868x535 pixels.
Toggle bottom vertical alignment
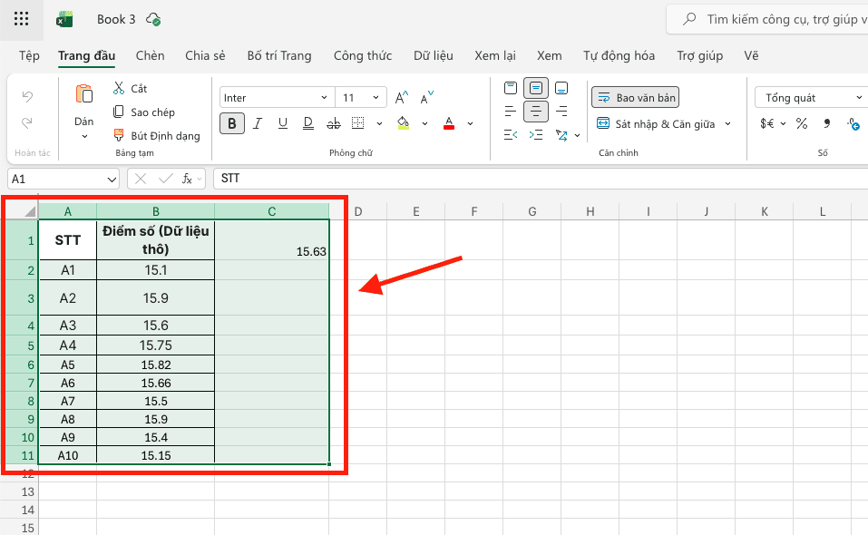point(561,88)
